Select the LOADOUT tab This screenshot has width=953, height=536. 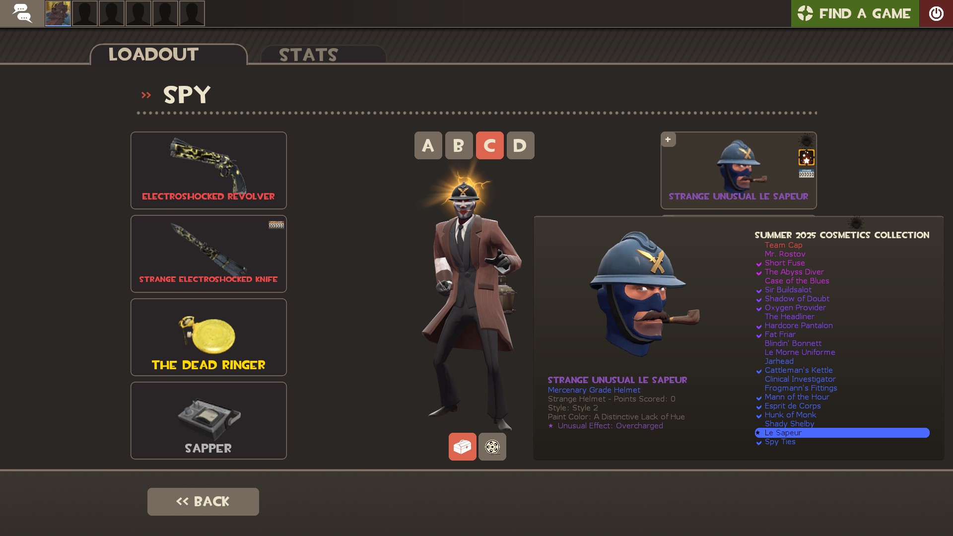pos(168,54)
